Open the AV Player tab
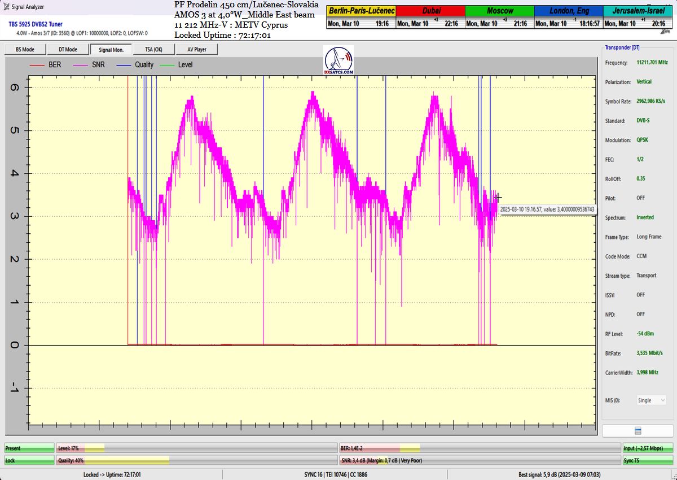This screenshot has height=480, width=677. coord(196,50)
